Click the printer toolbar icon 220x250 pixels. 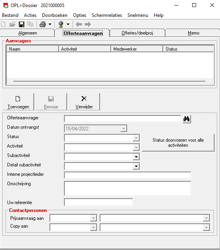[x=43, y=24]
